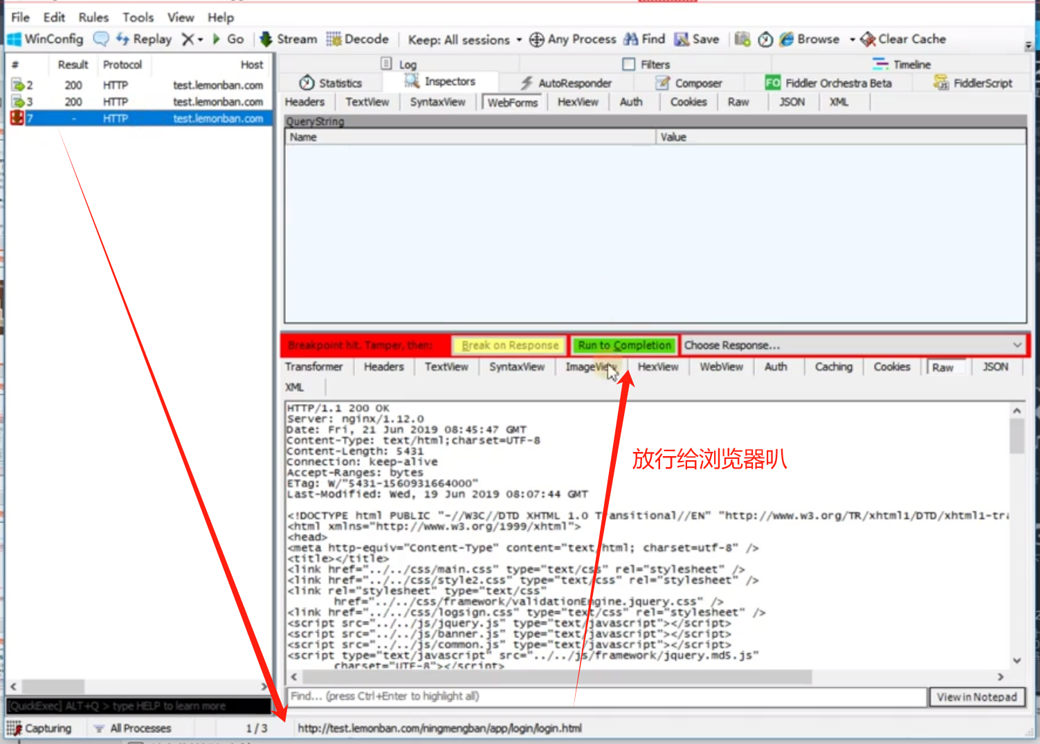Click Break on Response button
This screenshot has width=1040, height=744.
(x=510, y=345)
